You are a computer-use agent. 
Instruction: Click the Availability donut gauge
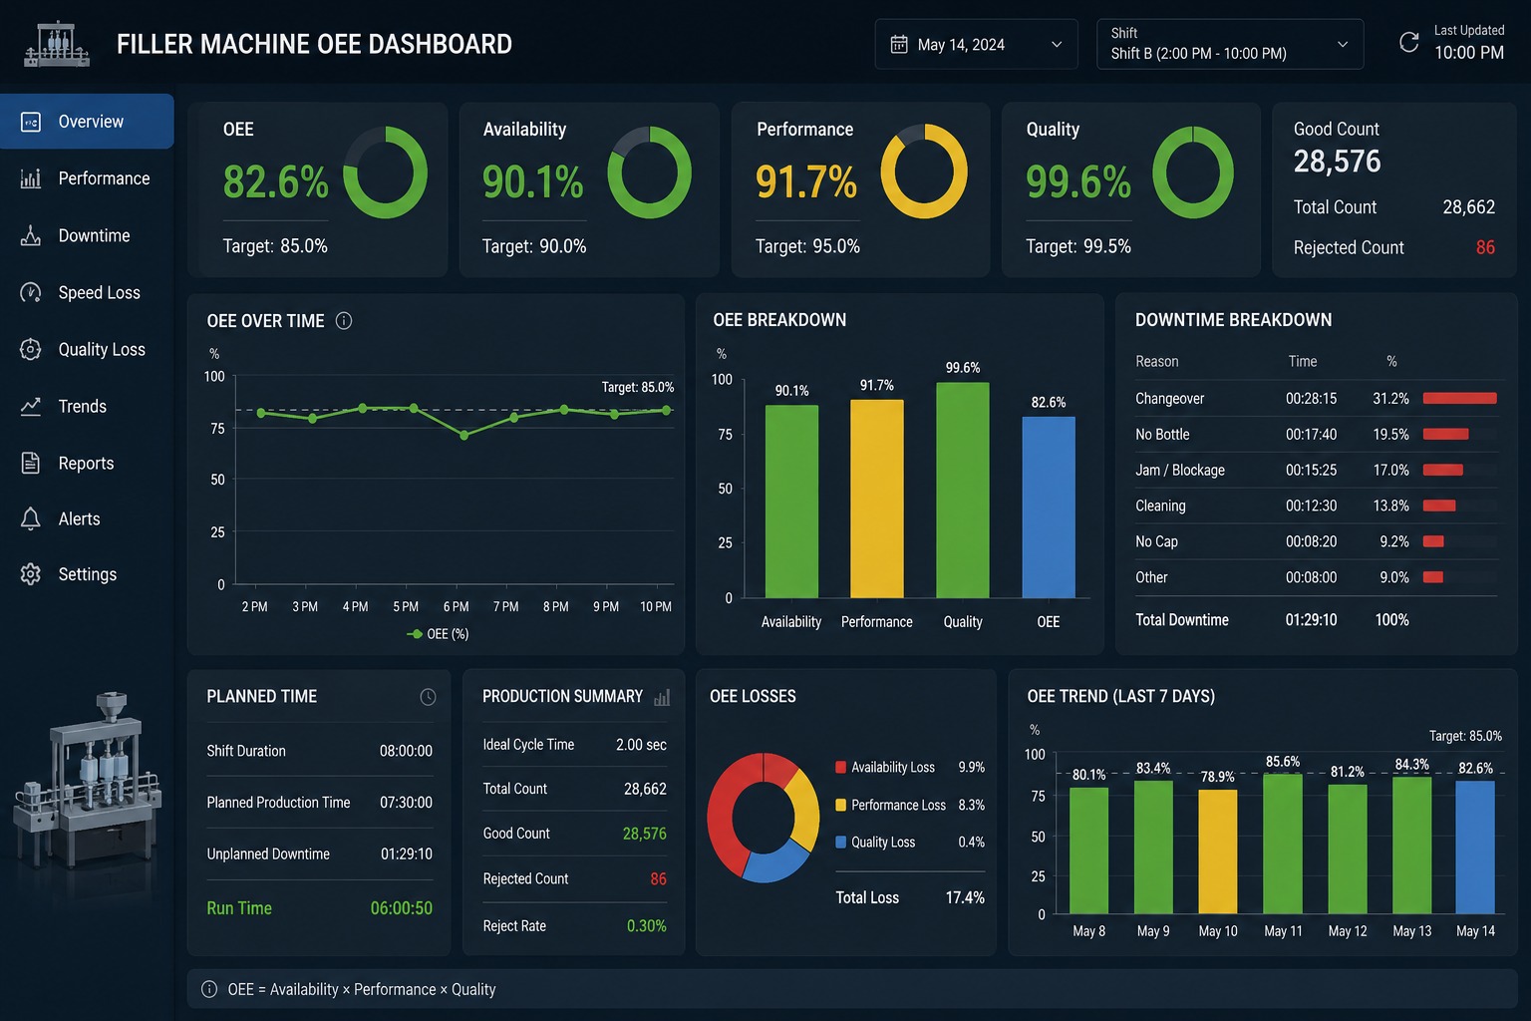(649, 172)
